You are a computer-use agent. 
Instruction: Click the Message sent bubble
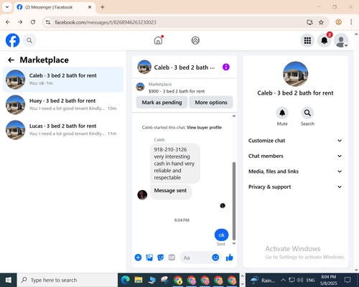point(171,192)
